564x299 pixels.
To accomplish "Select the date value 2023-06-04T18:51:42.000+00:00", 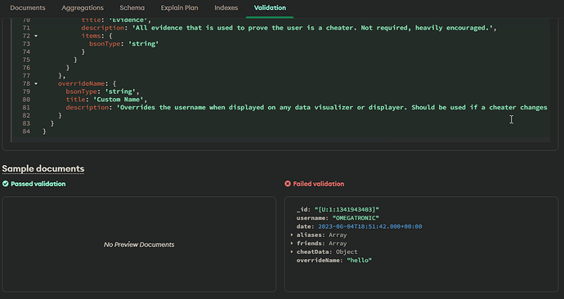I will point(370,226).
